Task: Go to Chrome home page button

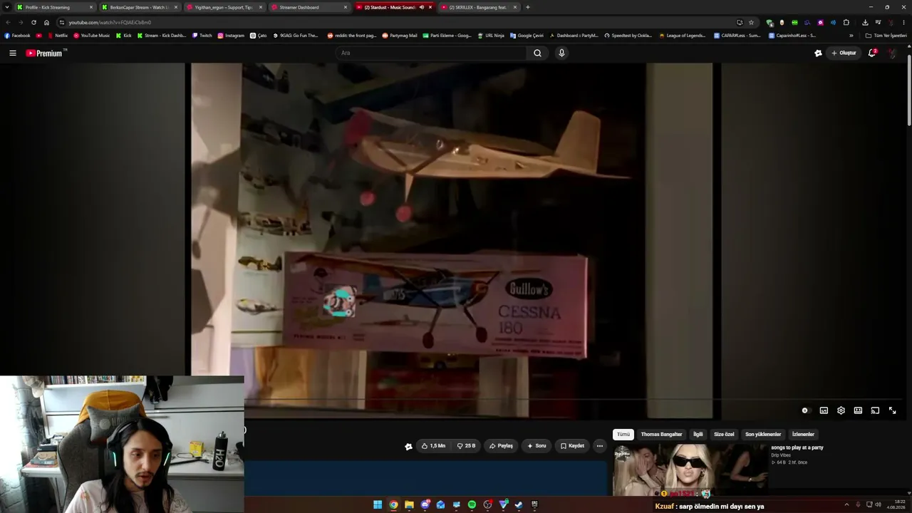Action: pos(46,22)
